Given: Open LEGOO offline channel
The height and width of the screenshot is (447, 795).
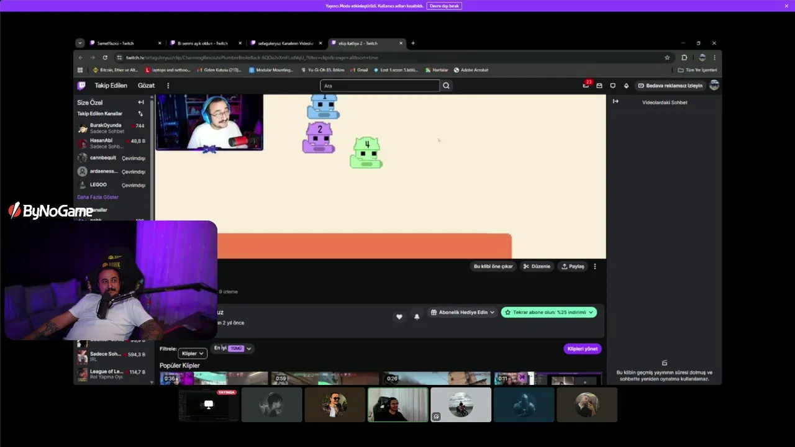Looking at the screenshot, I should pyautogui.click(x=111, y=185).
